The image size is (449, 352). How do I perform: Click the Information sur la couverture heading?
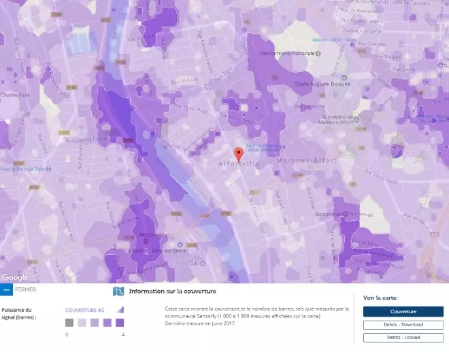coord(172,292)
